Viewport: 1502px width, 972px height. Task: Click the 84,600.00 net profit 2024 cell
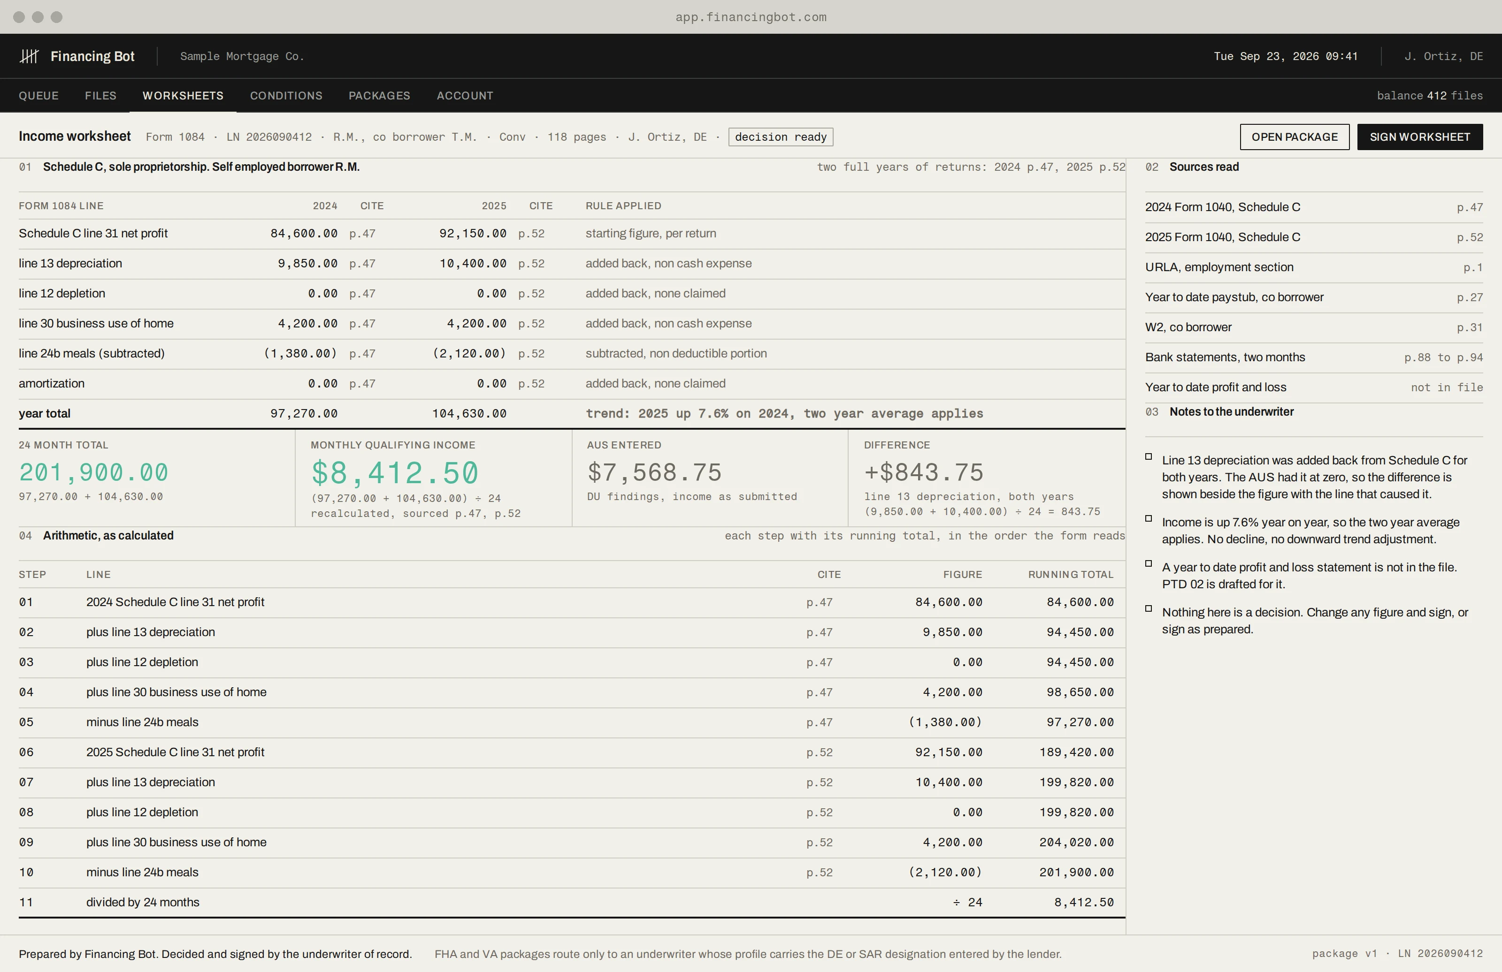(x=304, y=233)
